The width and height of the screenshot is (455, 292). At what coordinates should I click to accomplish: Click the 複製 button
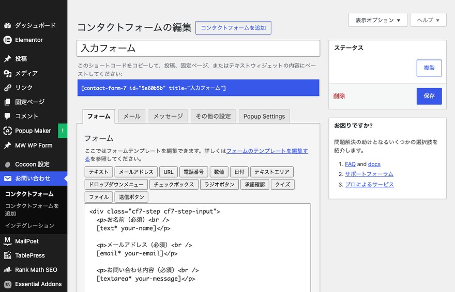429,68
